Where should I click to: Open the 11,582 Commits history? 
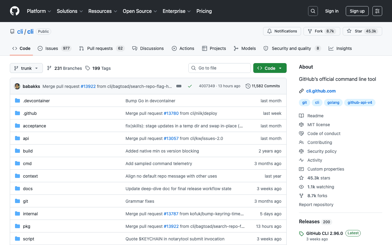point(263,86)
